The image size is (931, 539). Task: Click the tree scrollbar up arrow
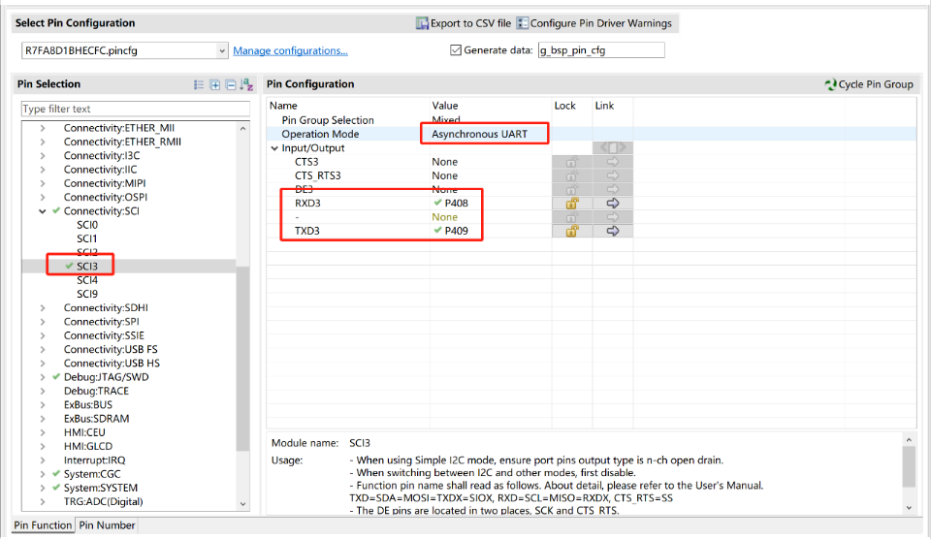point(242,128)
